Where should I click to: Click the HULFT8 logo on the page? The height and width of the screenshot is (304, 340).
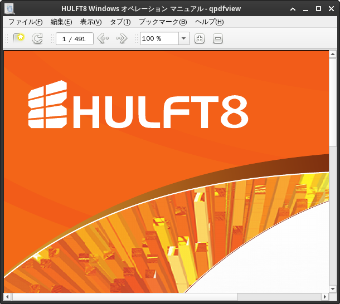coord(138,105)
